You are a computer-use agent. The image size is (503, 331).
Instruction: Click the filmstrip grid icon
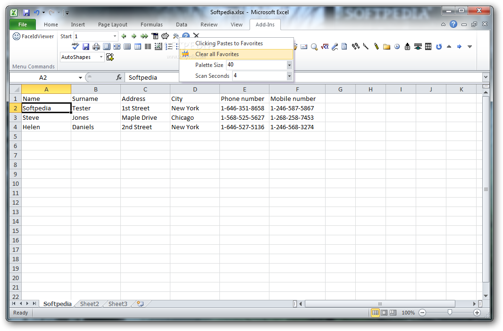pos(428,47)
